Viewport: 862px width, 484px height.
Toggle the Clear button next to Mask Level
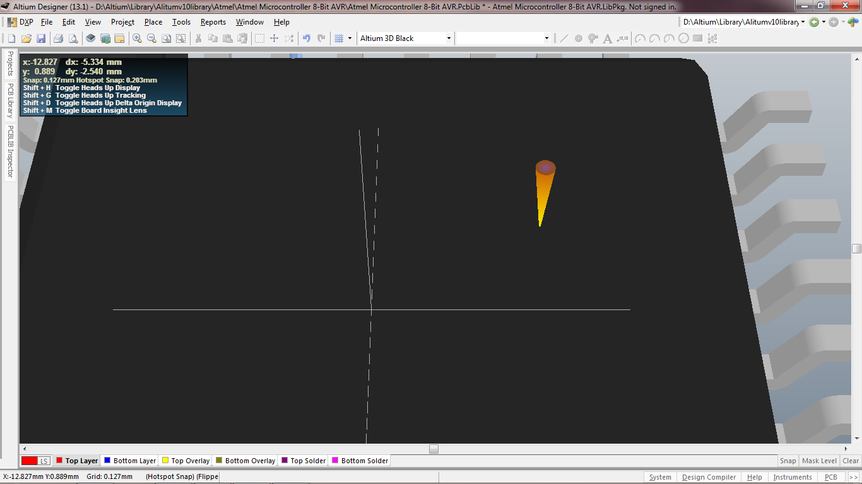tap(850, 461)
